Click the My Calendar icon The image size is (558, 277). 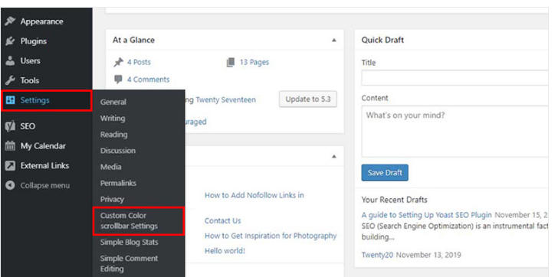point(10,146)
